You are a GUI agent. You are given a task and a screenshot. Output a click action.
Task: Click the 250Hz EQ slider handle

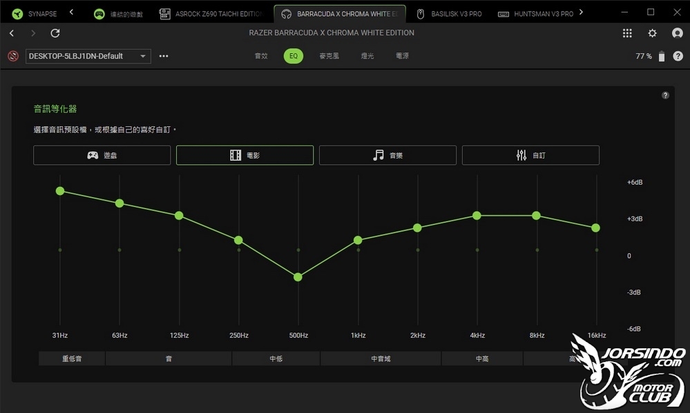(x=238, y=240)
